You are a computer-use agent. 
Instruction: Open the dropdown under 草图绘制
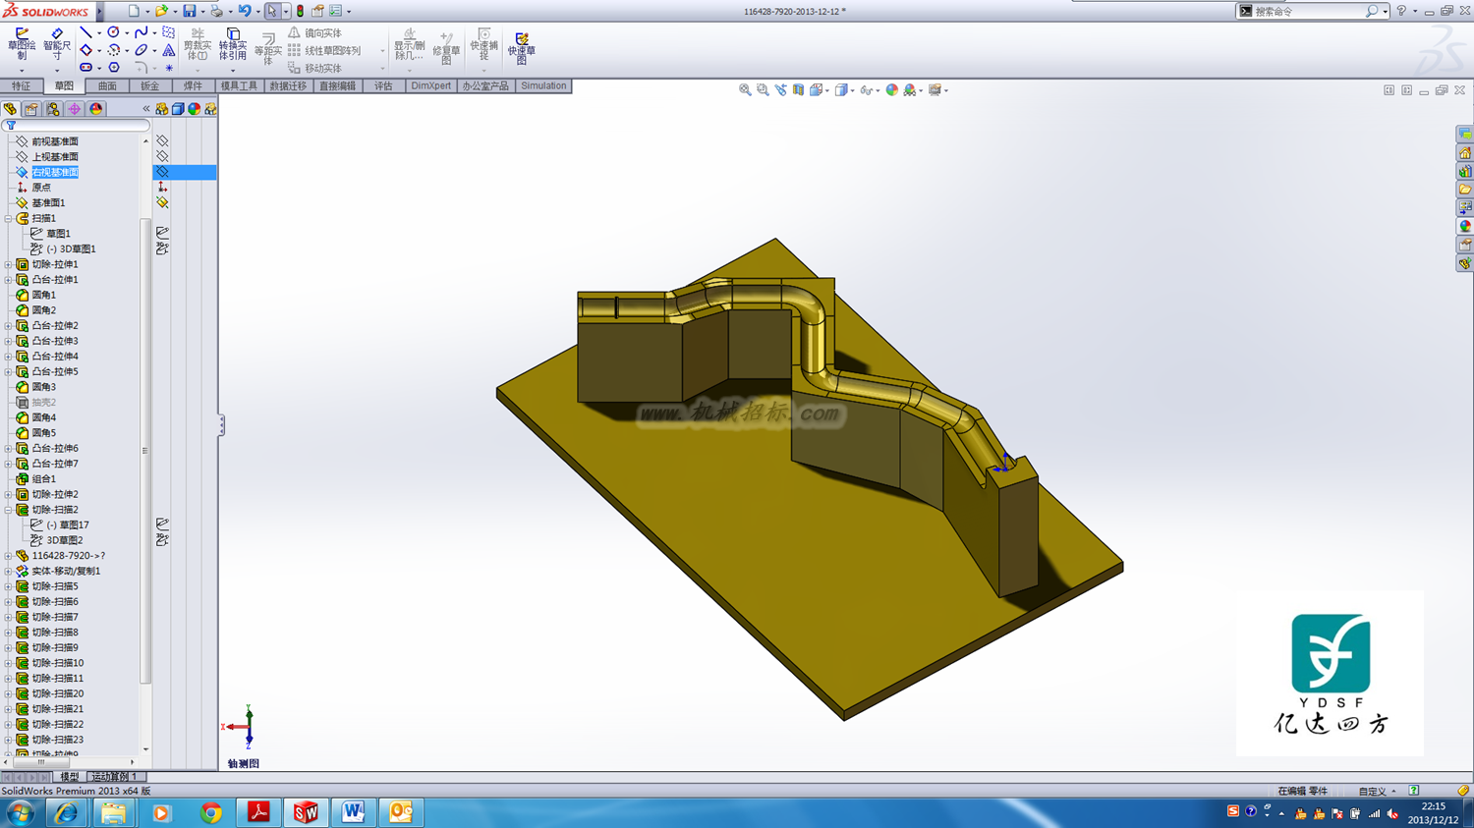click(22, 70)
